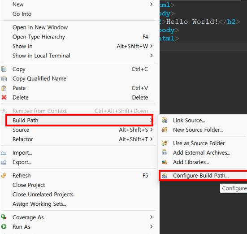Click the Coverage As icon
Image resolution: width=247 pixels, height=234 pixels.
4,217
